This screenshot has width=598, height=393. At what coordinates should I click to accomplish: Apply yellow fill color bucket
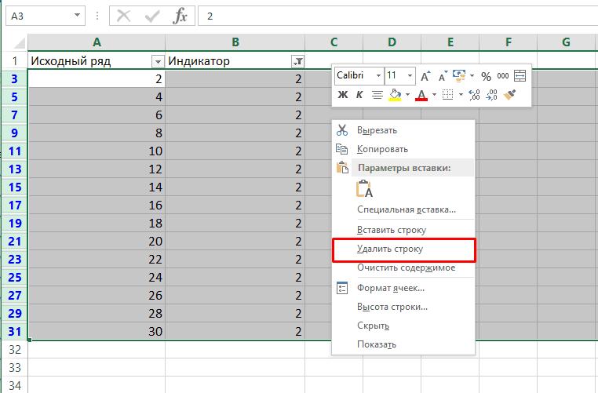395,95
